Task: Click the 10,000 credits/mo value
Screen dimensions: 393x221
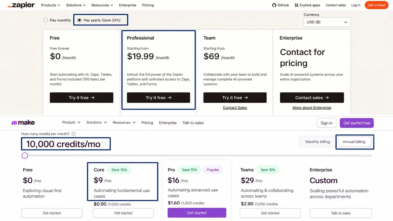Action: click(63, 144)
